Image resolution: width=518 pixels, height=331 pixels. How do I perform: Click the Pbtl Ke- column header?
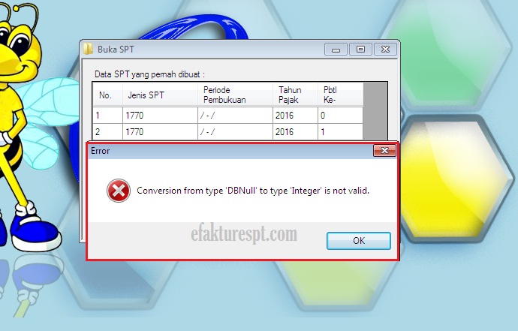341,95
